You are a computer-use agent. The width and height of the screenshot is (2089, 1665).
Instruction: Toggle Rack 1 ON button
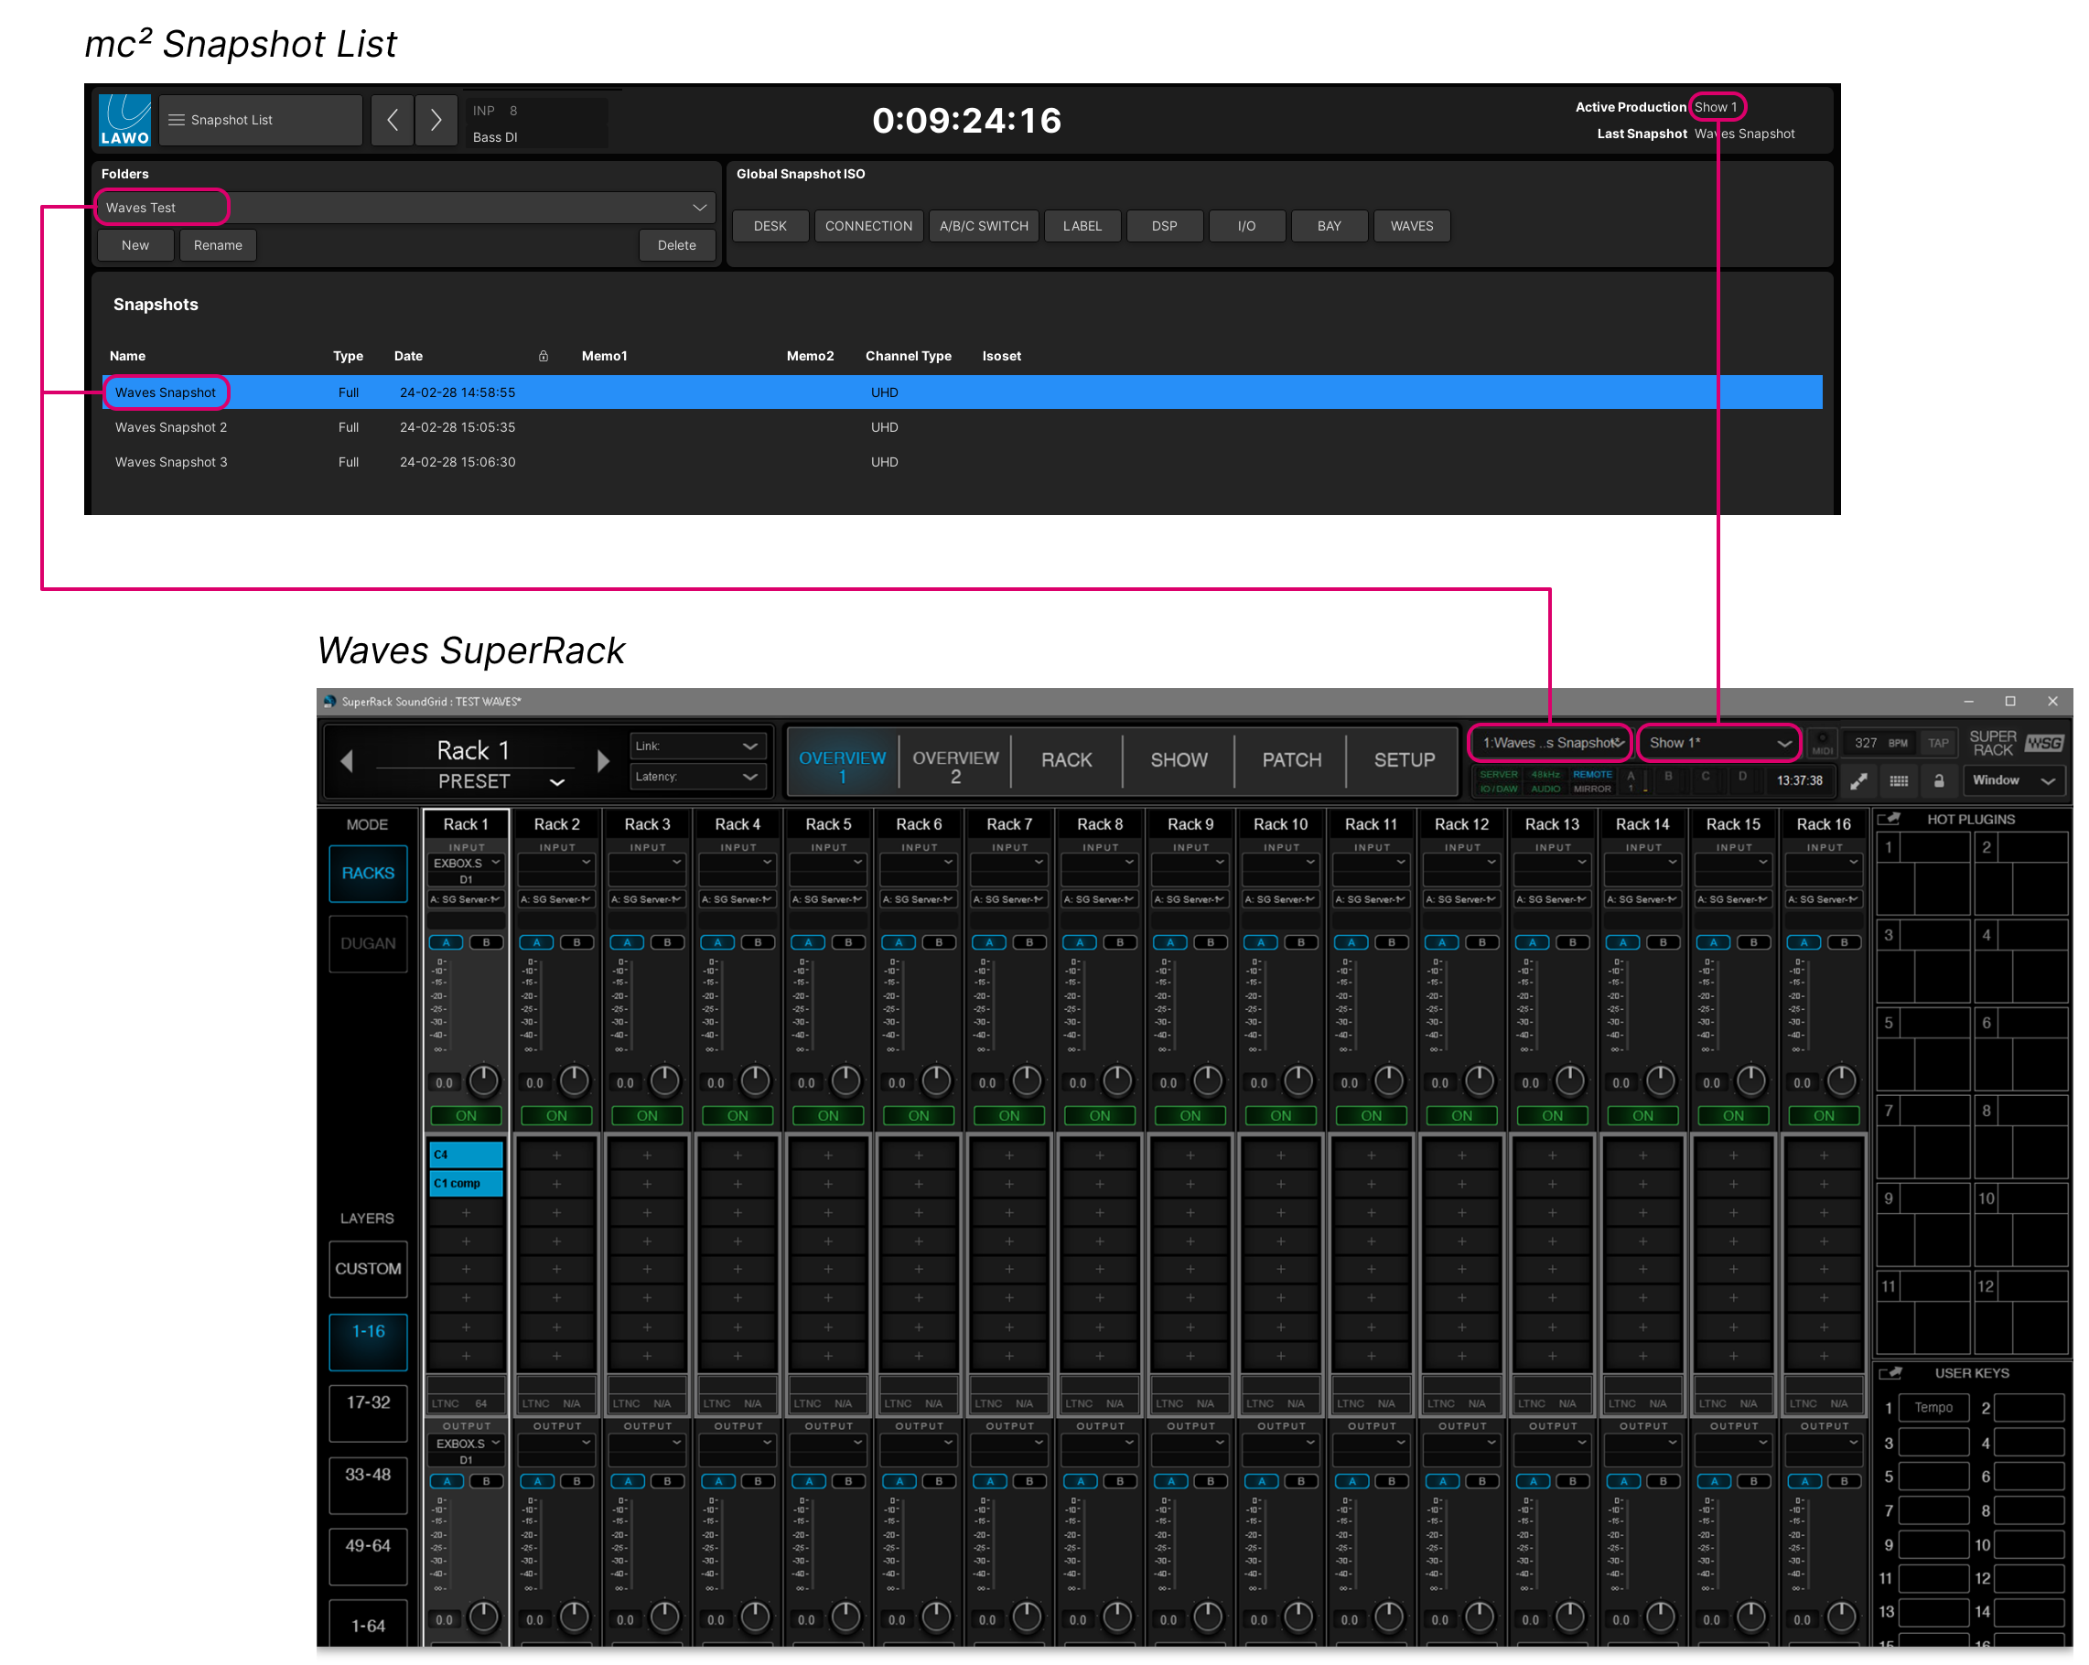(466, 1116)
